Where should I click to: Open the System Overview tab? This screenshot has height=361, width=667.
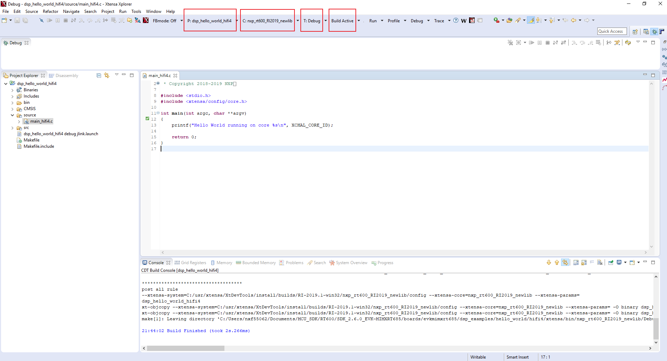point(348,263)
